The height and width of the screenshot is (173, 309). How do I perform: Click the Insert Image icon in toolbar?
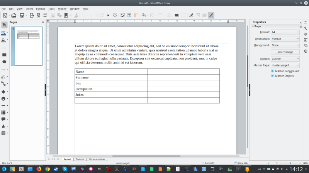[x=122, y=15]
